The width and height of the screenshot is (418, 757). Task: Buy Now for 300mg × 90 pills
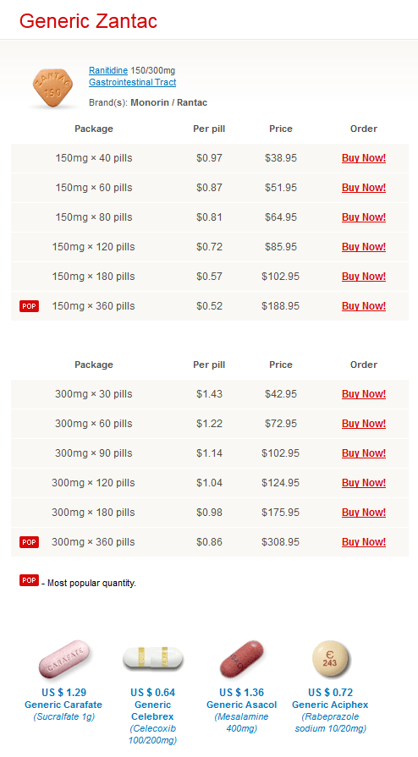(364, 453)
